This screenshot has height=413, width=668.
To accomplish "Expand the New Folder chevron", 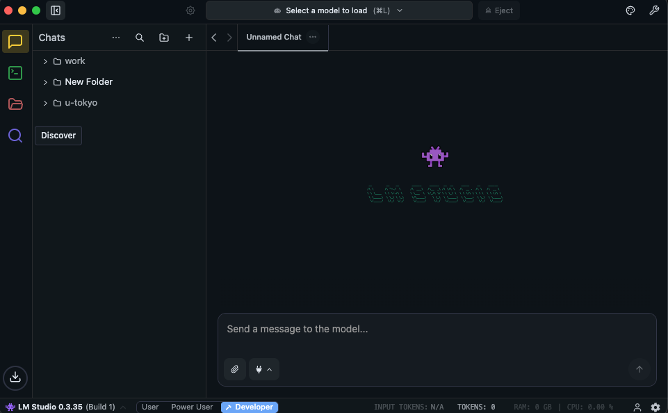I will [x=45, y=82].
